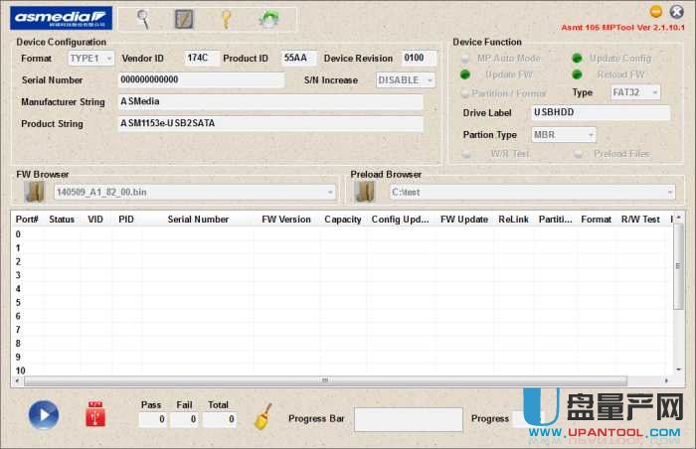Click the golden key unlock icon
The height and width of the screenshot is (449, 696).
point(226,18)
